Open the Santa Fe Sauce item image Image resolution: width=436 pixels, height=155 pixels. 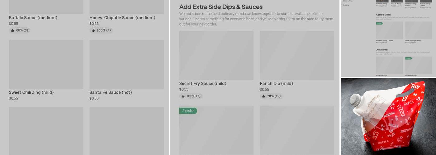click(126, 64)
